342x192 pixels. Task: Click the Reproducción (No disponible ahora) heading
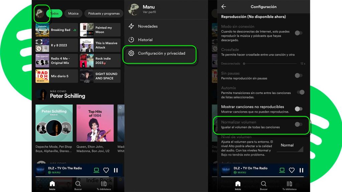(253, 17)
